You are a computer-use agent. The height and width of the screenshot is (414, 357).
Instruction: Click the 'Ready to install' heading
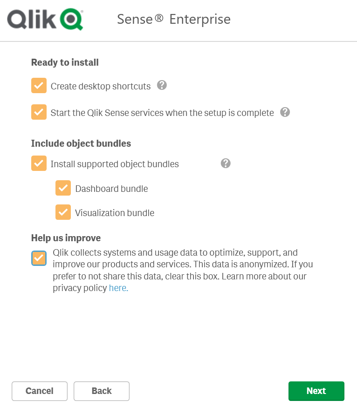[65, 62]
